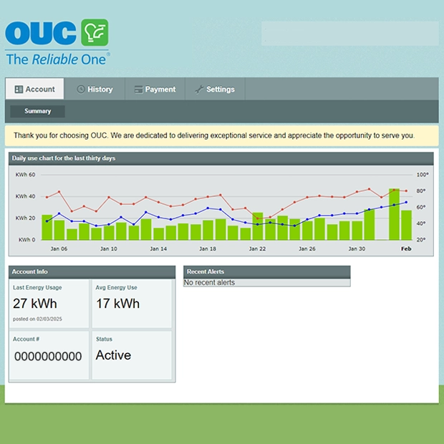Click the Jan 26 axis label
The image size is (444, 444).
pos(307,248)
